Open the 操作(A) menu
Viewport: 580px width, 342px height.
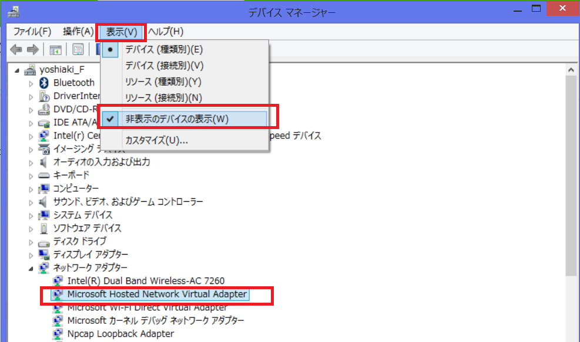(x=78, y=32)
